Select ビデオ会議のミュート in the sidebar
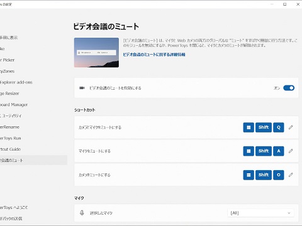 tap(33, 160)
